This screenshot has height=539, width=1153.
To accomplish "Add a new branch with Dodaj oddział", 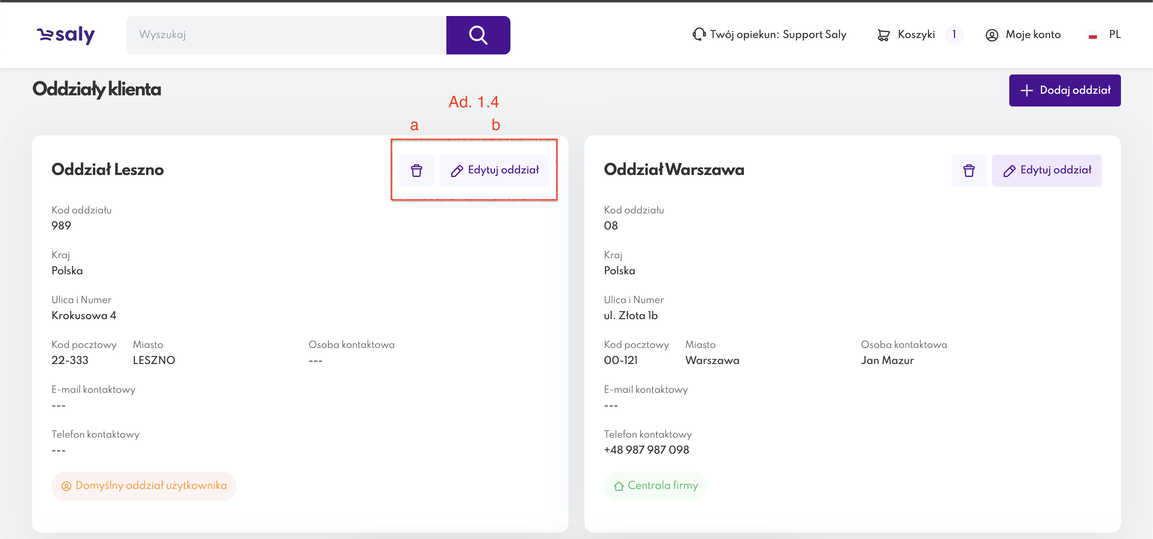I will tap(1065, 91).
